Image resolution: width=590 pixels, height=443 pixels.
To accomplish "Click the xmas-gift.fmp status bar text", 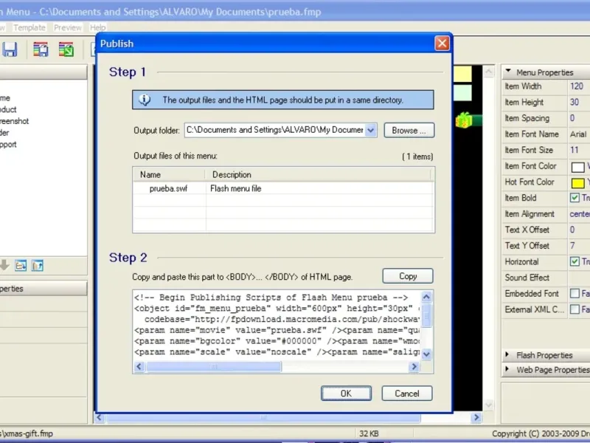I will click(x=27, y=433).
